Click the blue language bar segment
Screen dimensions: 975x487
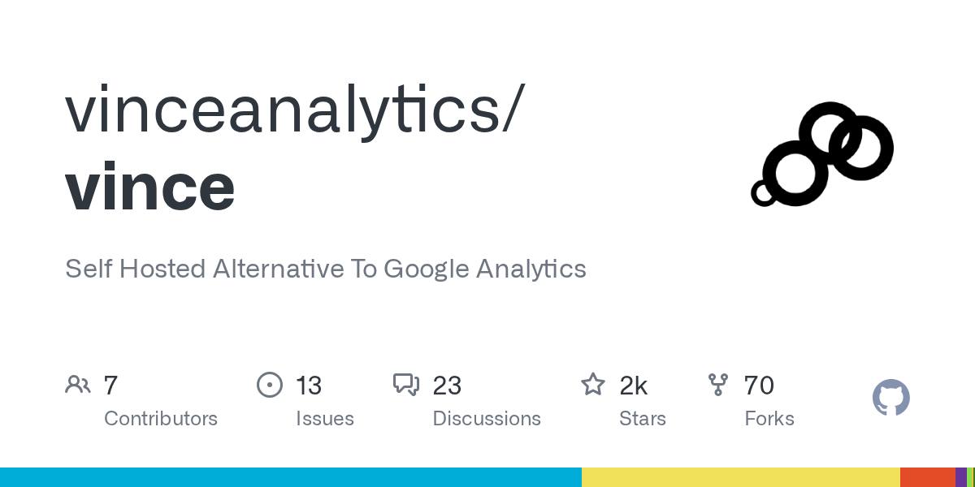click(x=291, y=477)
